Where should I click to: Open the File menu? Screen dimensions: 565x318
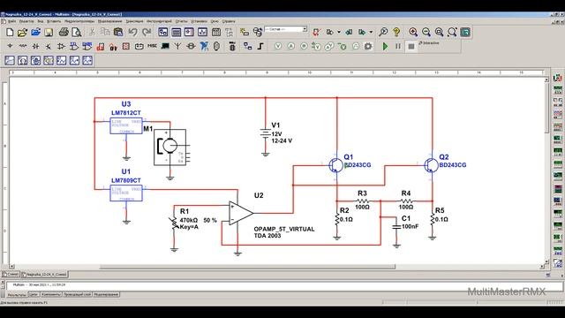[11, 21]
